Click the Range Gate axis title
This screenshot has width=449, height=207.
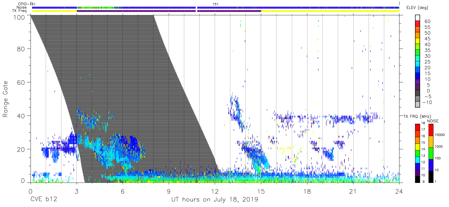tap(5, 99)
